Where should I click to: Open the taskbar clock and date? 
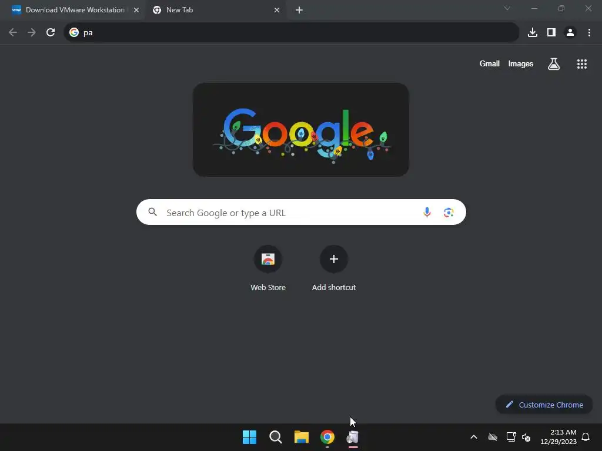click(558, 437)
